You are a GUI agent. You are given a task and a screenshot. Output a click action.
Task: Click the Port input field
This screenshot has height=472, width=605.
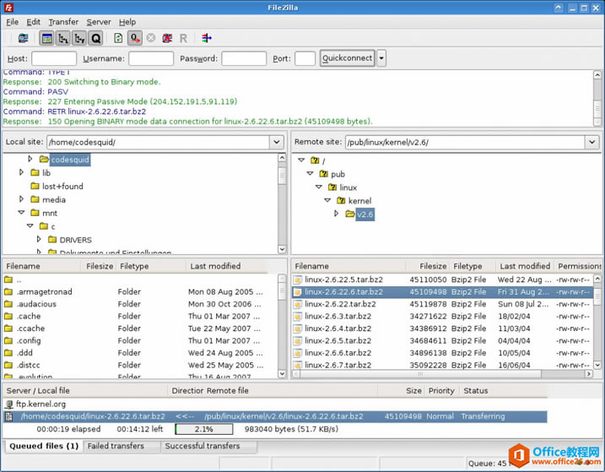(305, 59)
